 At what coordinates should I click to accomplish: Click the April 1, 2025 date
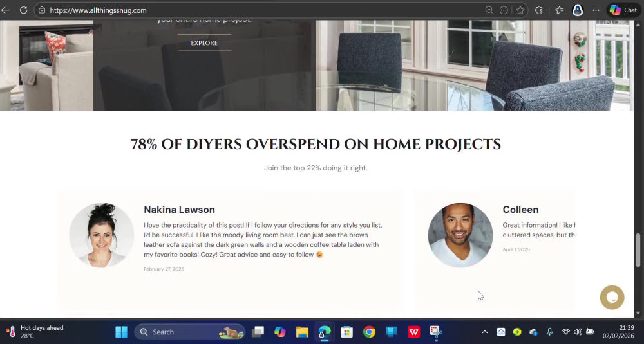click(x=516, y=249)
